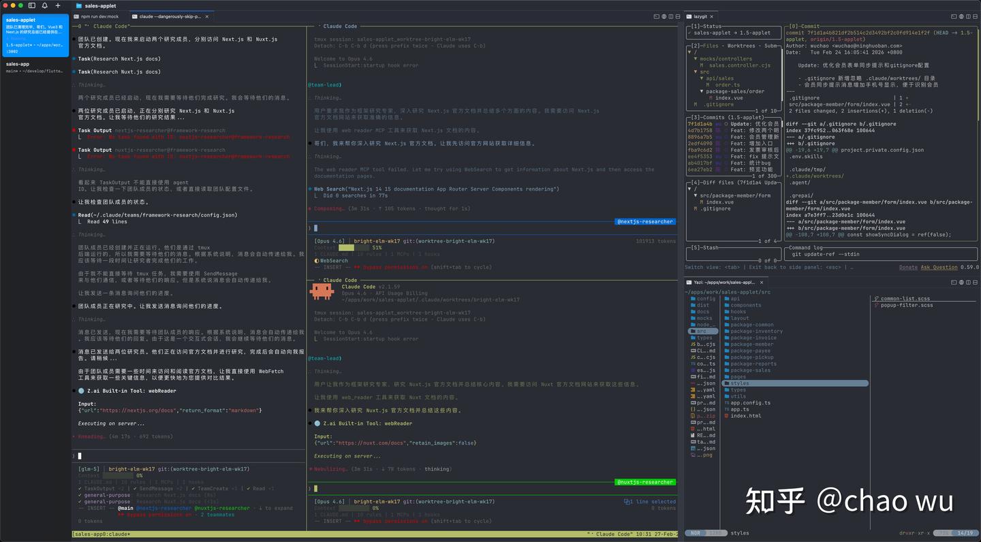Collapse the root / folder in lazygit Files
Image resolution: width=981 pixels, height=542 pixels.
[691, 52]
